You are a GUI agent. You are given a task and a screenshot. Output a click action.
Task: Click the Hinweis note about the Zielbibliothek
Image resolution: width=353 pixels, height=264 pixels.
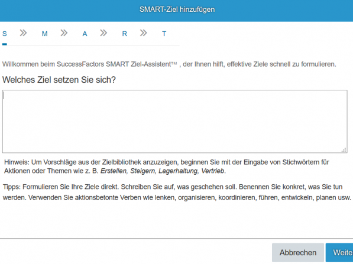tap(167, 167)
